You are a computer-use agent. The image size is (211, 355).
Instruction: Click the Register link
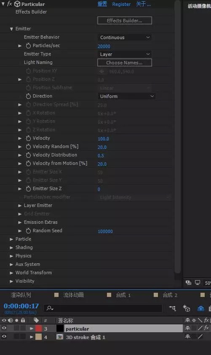[121, 4]
